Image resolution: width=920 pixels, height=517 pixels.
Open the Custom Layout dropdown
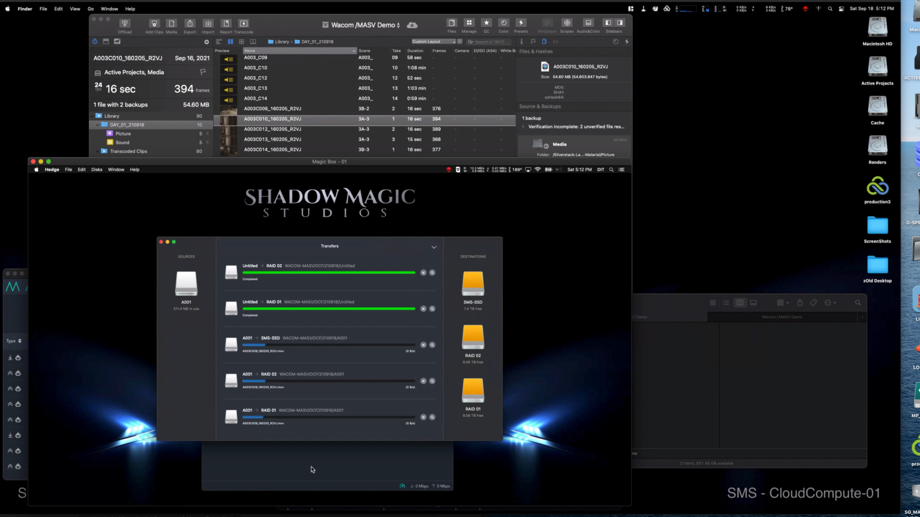(x=434, y=42)
